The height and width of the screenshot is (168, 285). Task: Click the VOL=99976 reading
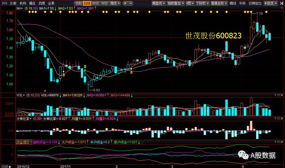point(50,95)
